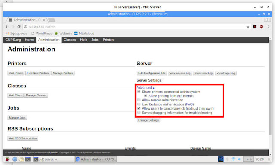Screen dimensions: 275x165
Task: Click the page vertical scrollbar
Action: [270, 88]
